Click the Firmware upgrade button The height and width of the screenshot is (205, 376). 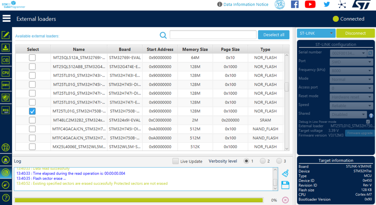click(360, 133)
